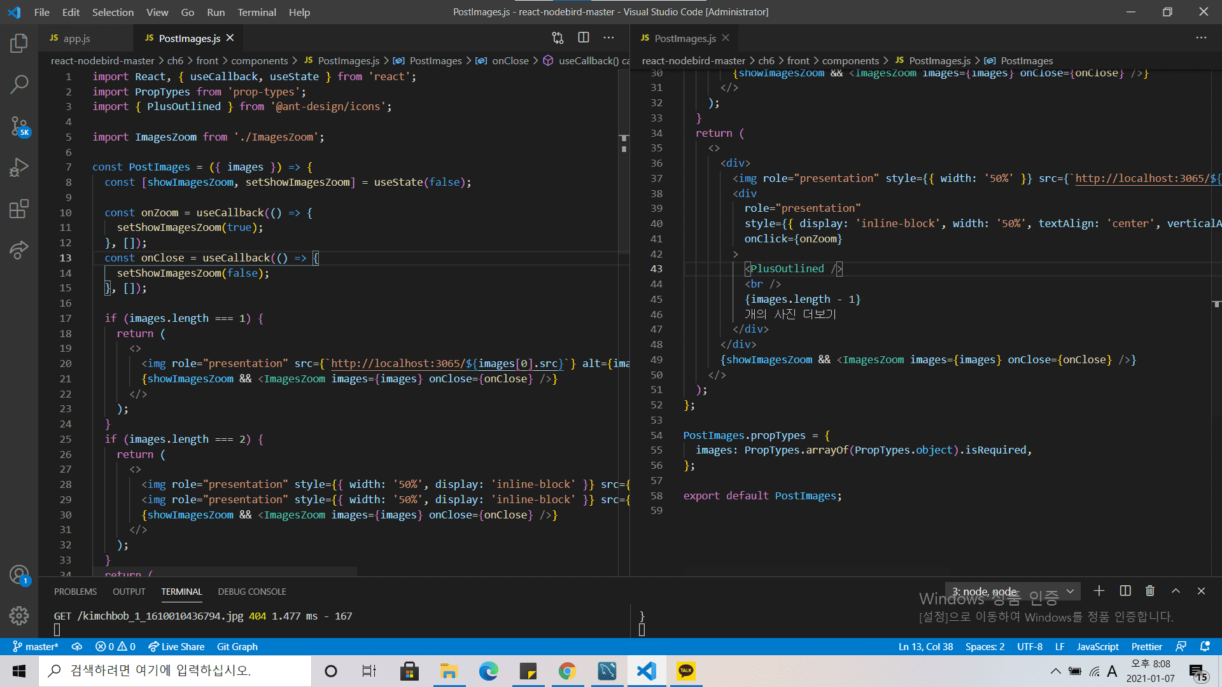1222x687 pixels.
Task: Open the Extensions view
Action: [19, 209]
